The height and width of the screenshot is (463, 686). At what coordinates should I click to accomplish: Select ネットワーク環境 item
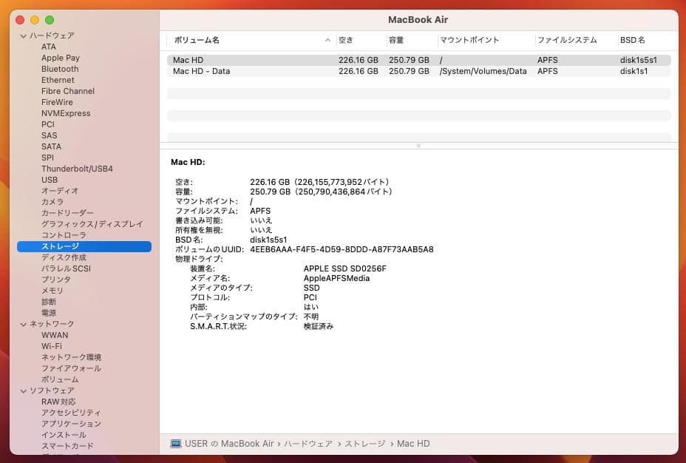coord(71,357)
